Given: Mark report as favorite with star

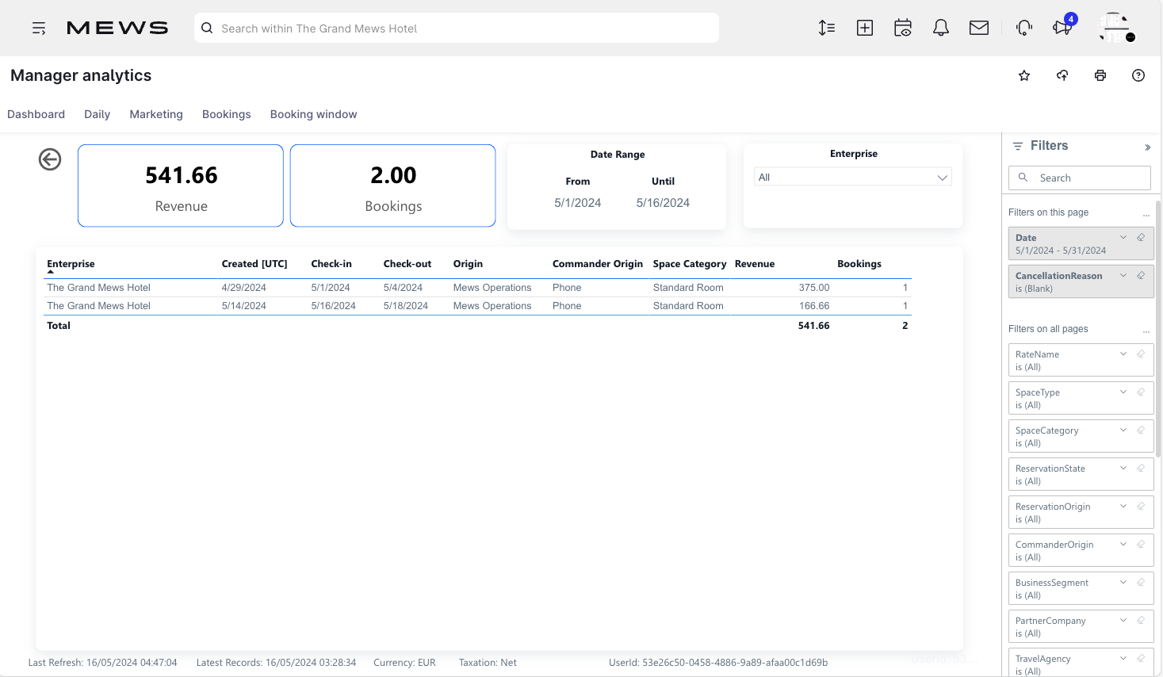Looking at the screenshot, I should pos(1024,75).
